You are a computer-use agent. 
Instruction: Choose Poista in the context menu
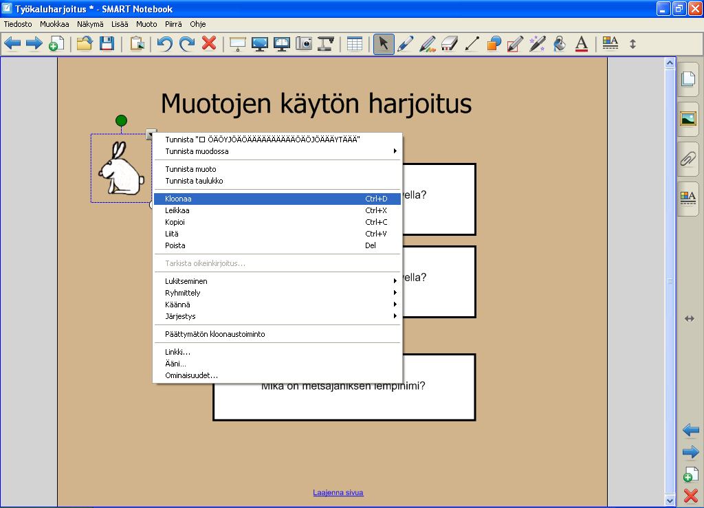pos(277,245)
